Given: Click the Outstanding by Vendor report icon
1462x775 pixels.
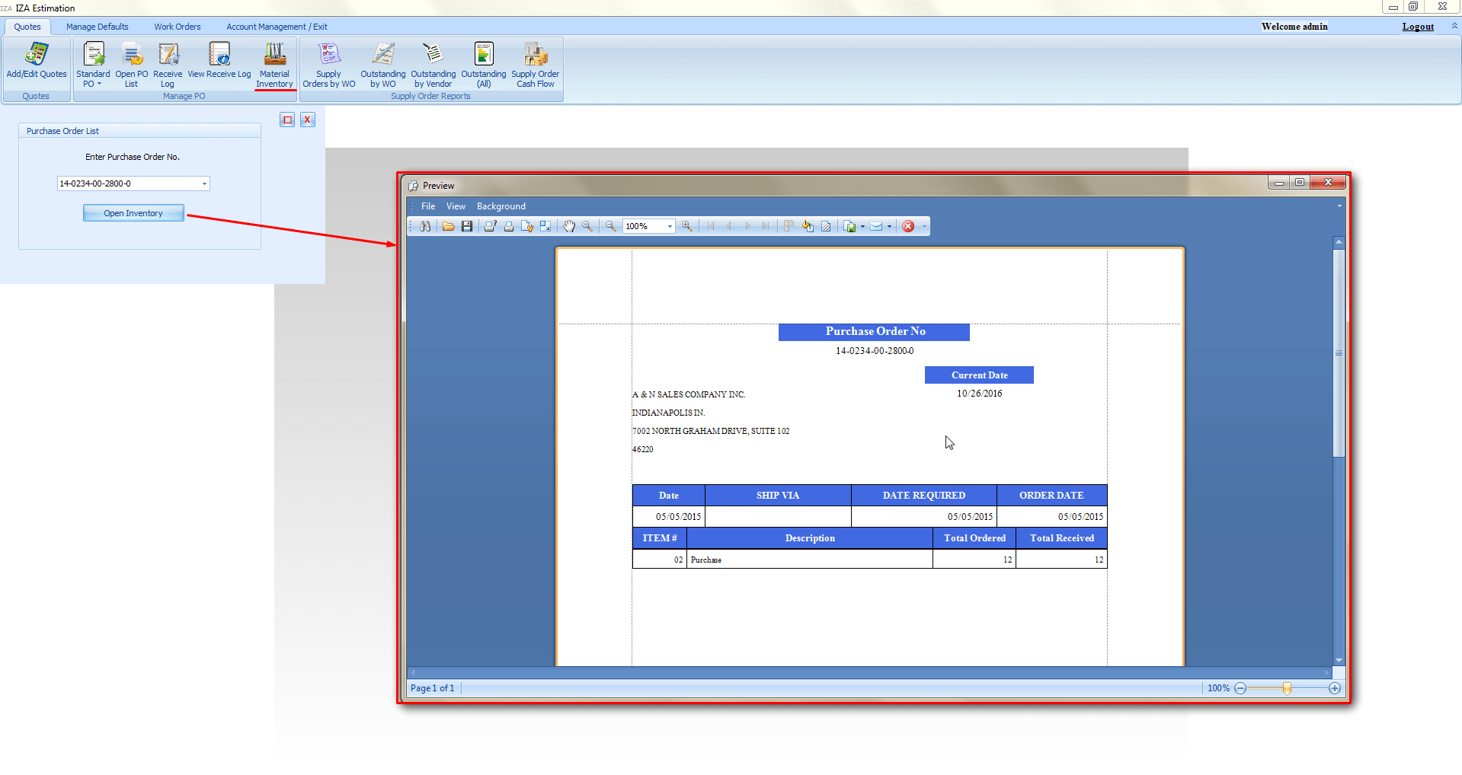Looking at the screenshot, I should 433,65.
